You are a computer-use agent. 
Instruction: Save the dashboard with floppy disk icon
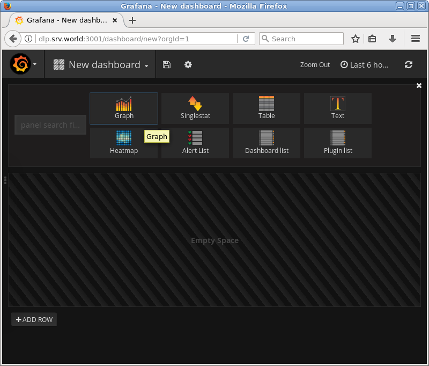(167, 64)
